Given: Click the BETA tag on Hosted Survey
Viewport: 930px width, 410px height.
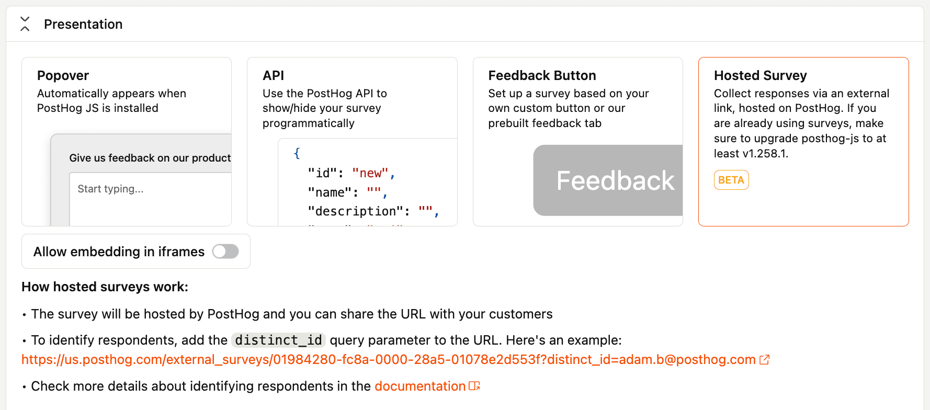Looking at the screenshot, I should click(x=731, y=180).
